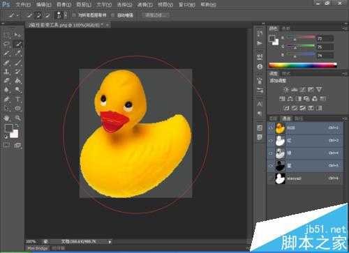Add a Color Balance adjustment
Screen dimensions: 349x253
(290, 99)
